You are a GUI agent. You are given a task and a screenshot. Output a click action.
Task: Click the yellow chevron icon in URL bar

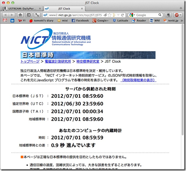pos(114,15)
